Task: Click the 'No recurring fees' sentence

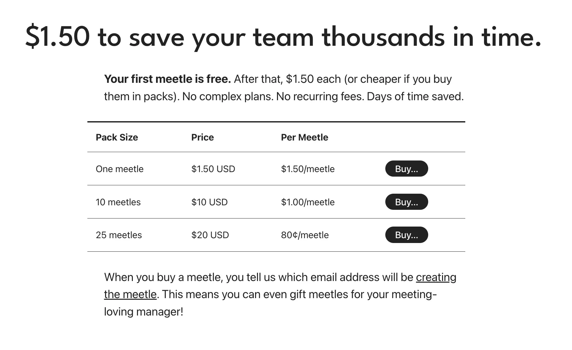Action: coord(320,96)
